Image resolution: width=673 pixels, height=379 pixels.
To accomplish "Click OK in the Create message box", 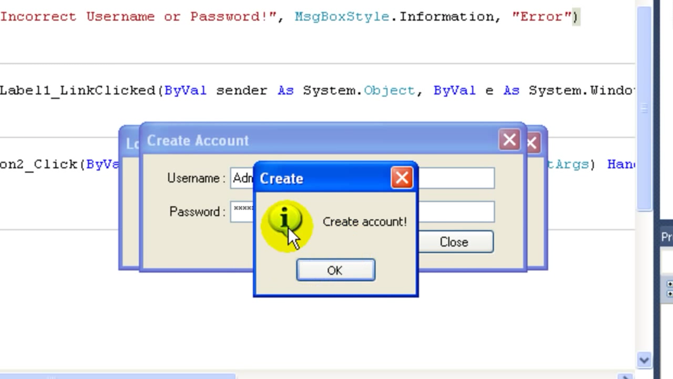I will [335, 270].
